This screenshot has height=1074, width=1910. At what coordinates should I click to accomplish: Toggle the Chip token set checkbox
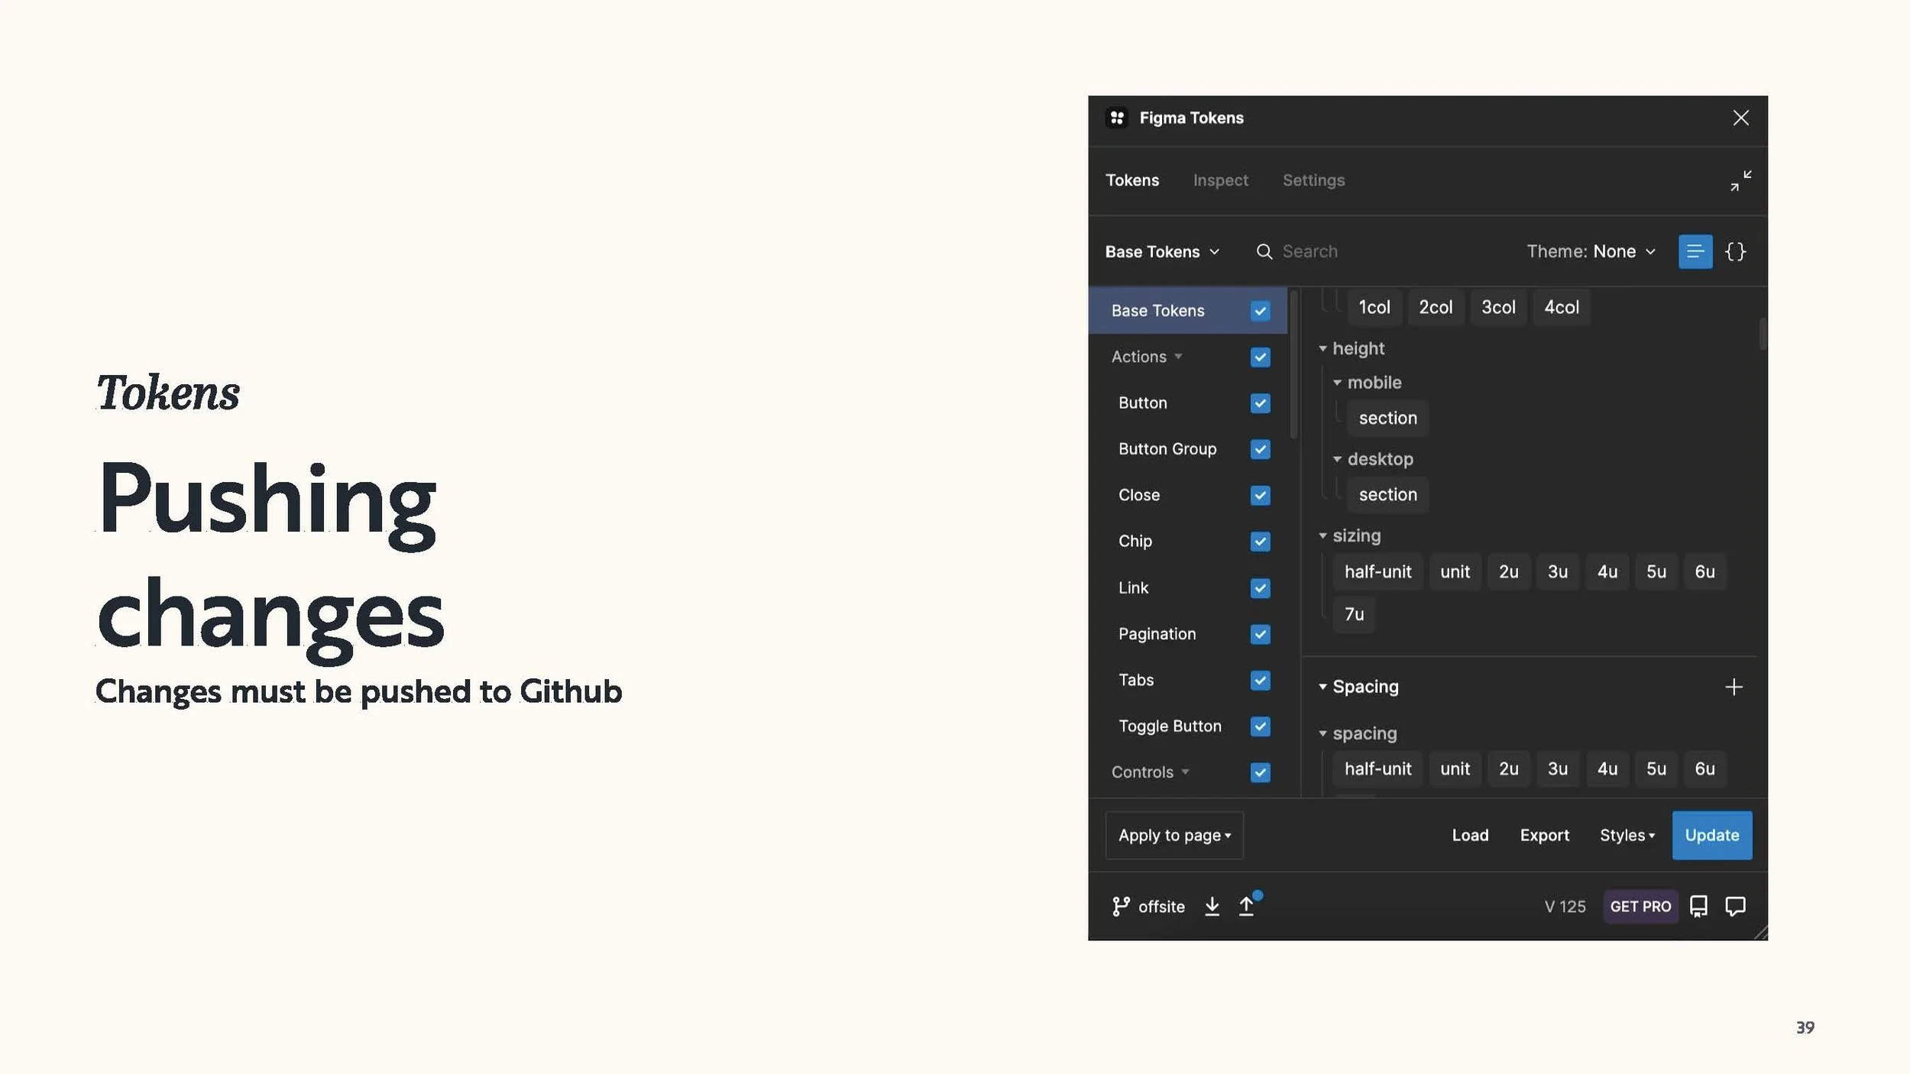tap(1260, 542)
